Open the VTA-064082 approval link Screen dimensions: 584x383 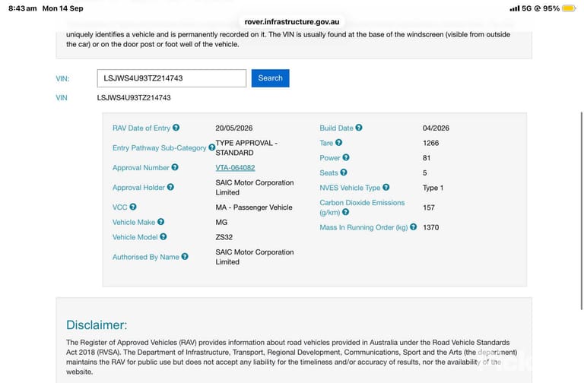pyautogui.click(x=235, y=168)
